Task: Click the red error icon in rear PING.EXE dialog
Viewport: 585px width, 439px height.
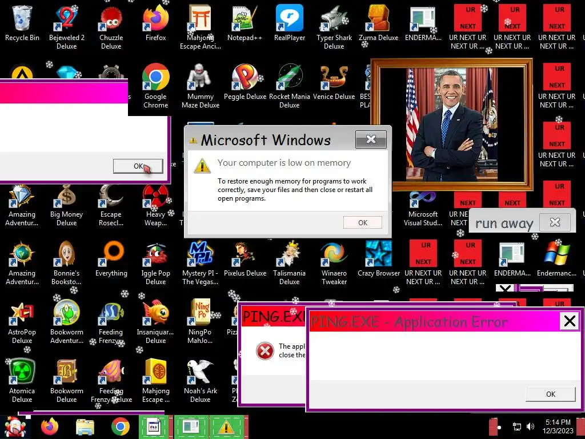Action: [x=265, y=351]
